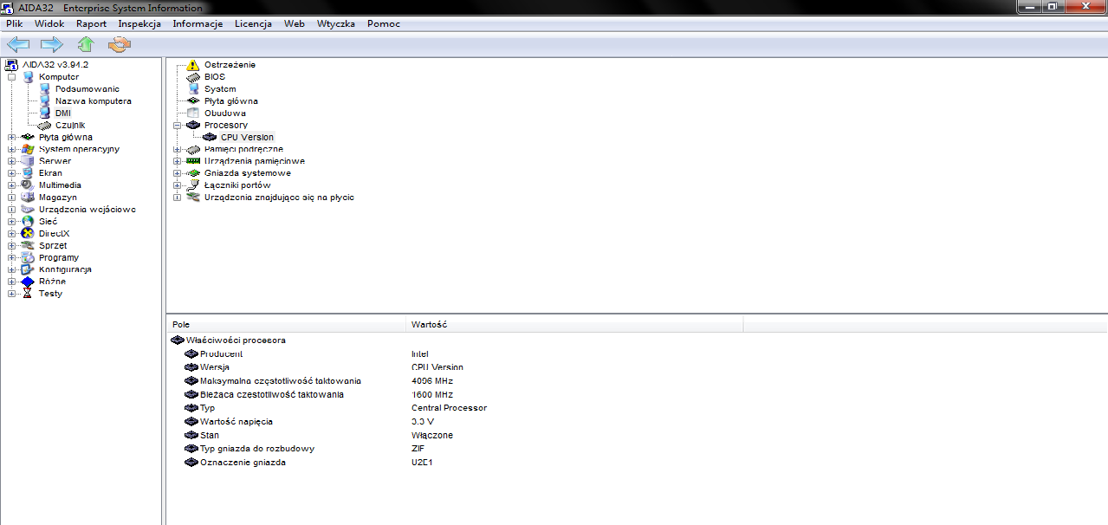Click the Sprzęt hardware icon
The width and height of the screenshot is (1108, 525).
[x=28, y=245]
